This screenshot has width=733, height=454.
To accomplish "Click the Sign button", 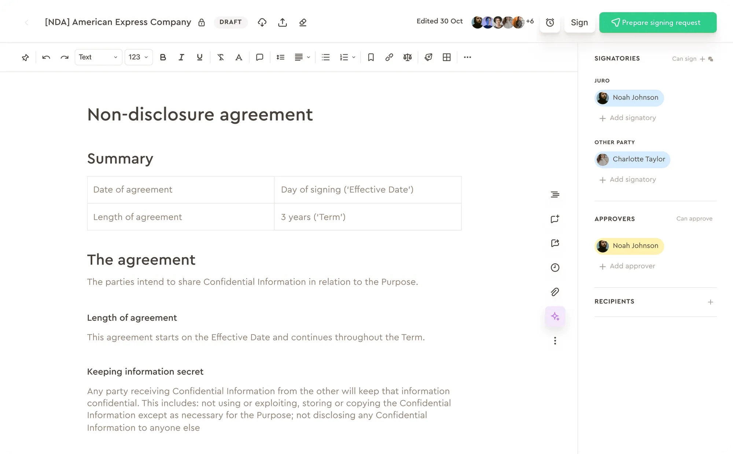I will [x=579, y=22].
